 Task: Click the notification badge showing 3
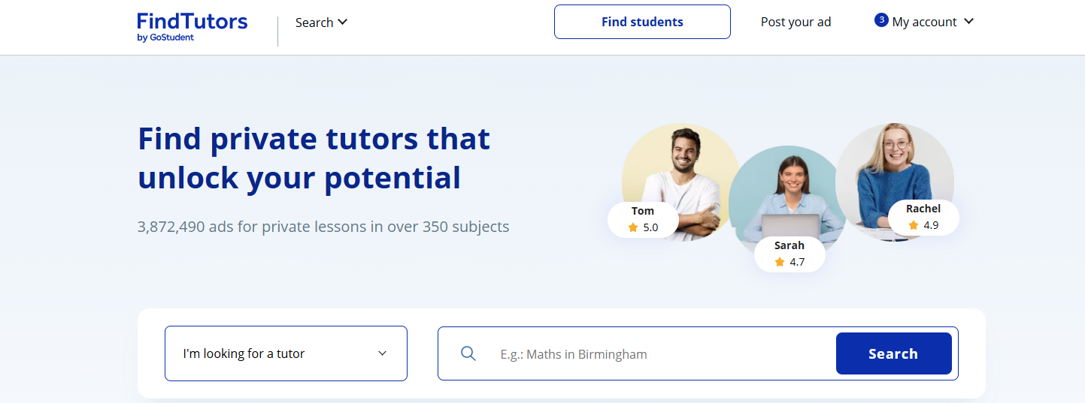pos(881,20)
